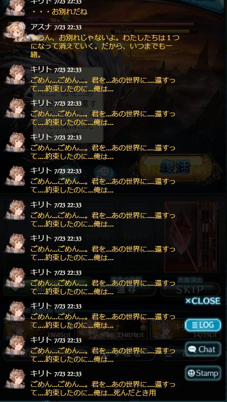Click キリト's avatar beside お別れだね message

click(15, 8)
